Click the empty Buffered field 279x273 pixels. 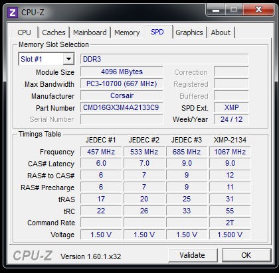click(x=231, y=95)
